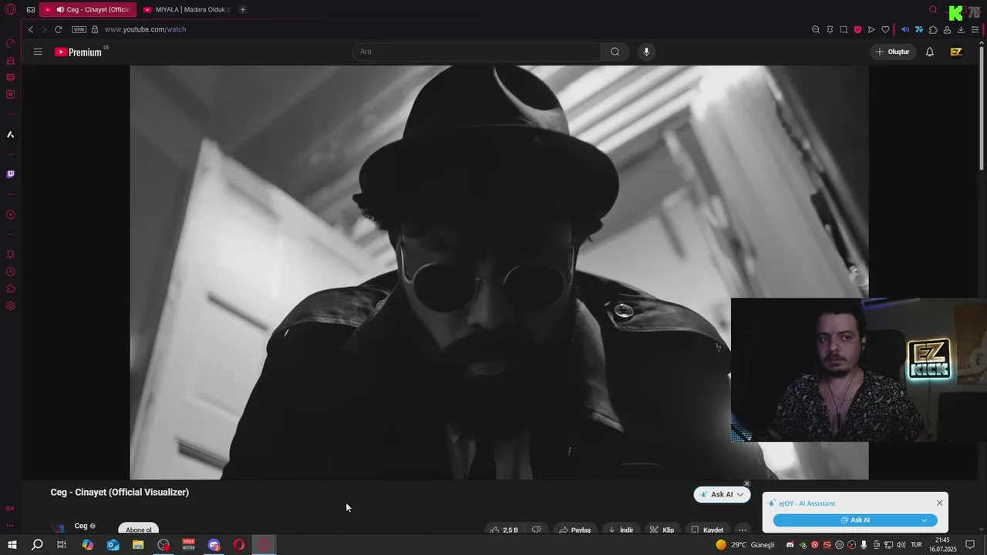The image size is (987, 555).
Task: Open the sidebar history clock icon
Action: (x=11, y=271)
